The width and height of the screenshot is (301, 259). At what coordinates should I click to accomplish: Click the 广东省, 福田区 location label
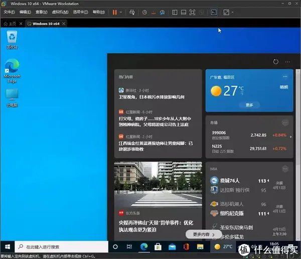tap(222, 77)
